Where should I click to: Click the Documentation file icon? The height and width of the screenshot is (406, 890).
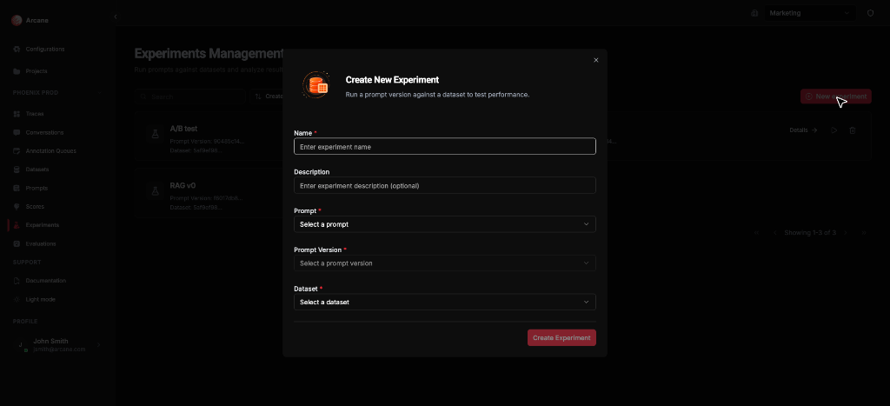pos(17,281)
